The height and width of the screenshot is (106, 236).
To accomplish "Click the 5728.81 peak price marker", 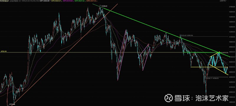I will point(104,6).
